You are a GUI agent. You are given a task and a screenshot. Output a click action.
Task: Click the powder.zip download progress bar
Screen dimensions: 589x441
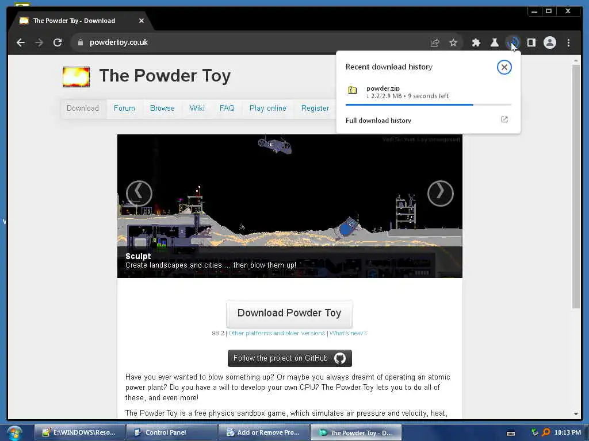(428, 105)
